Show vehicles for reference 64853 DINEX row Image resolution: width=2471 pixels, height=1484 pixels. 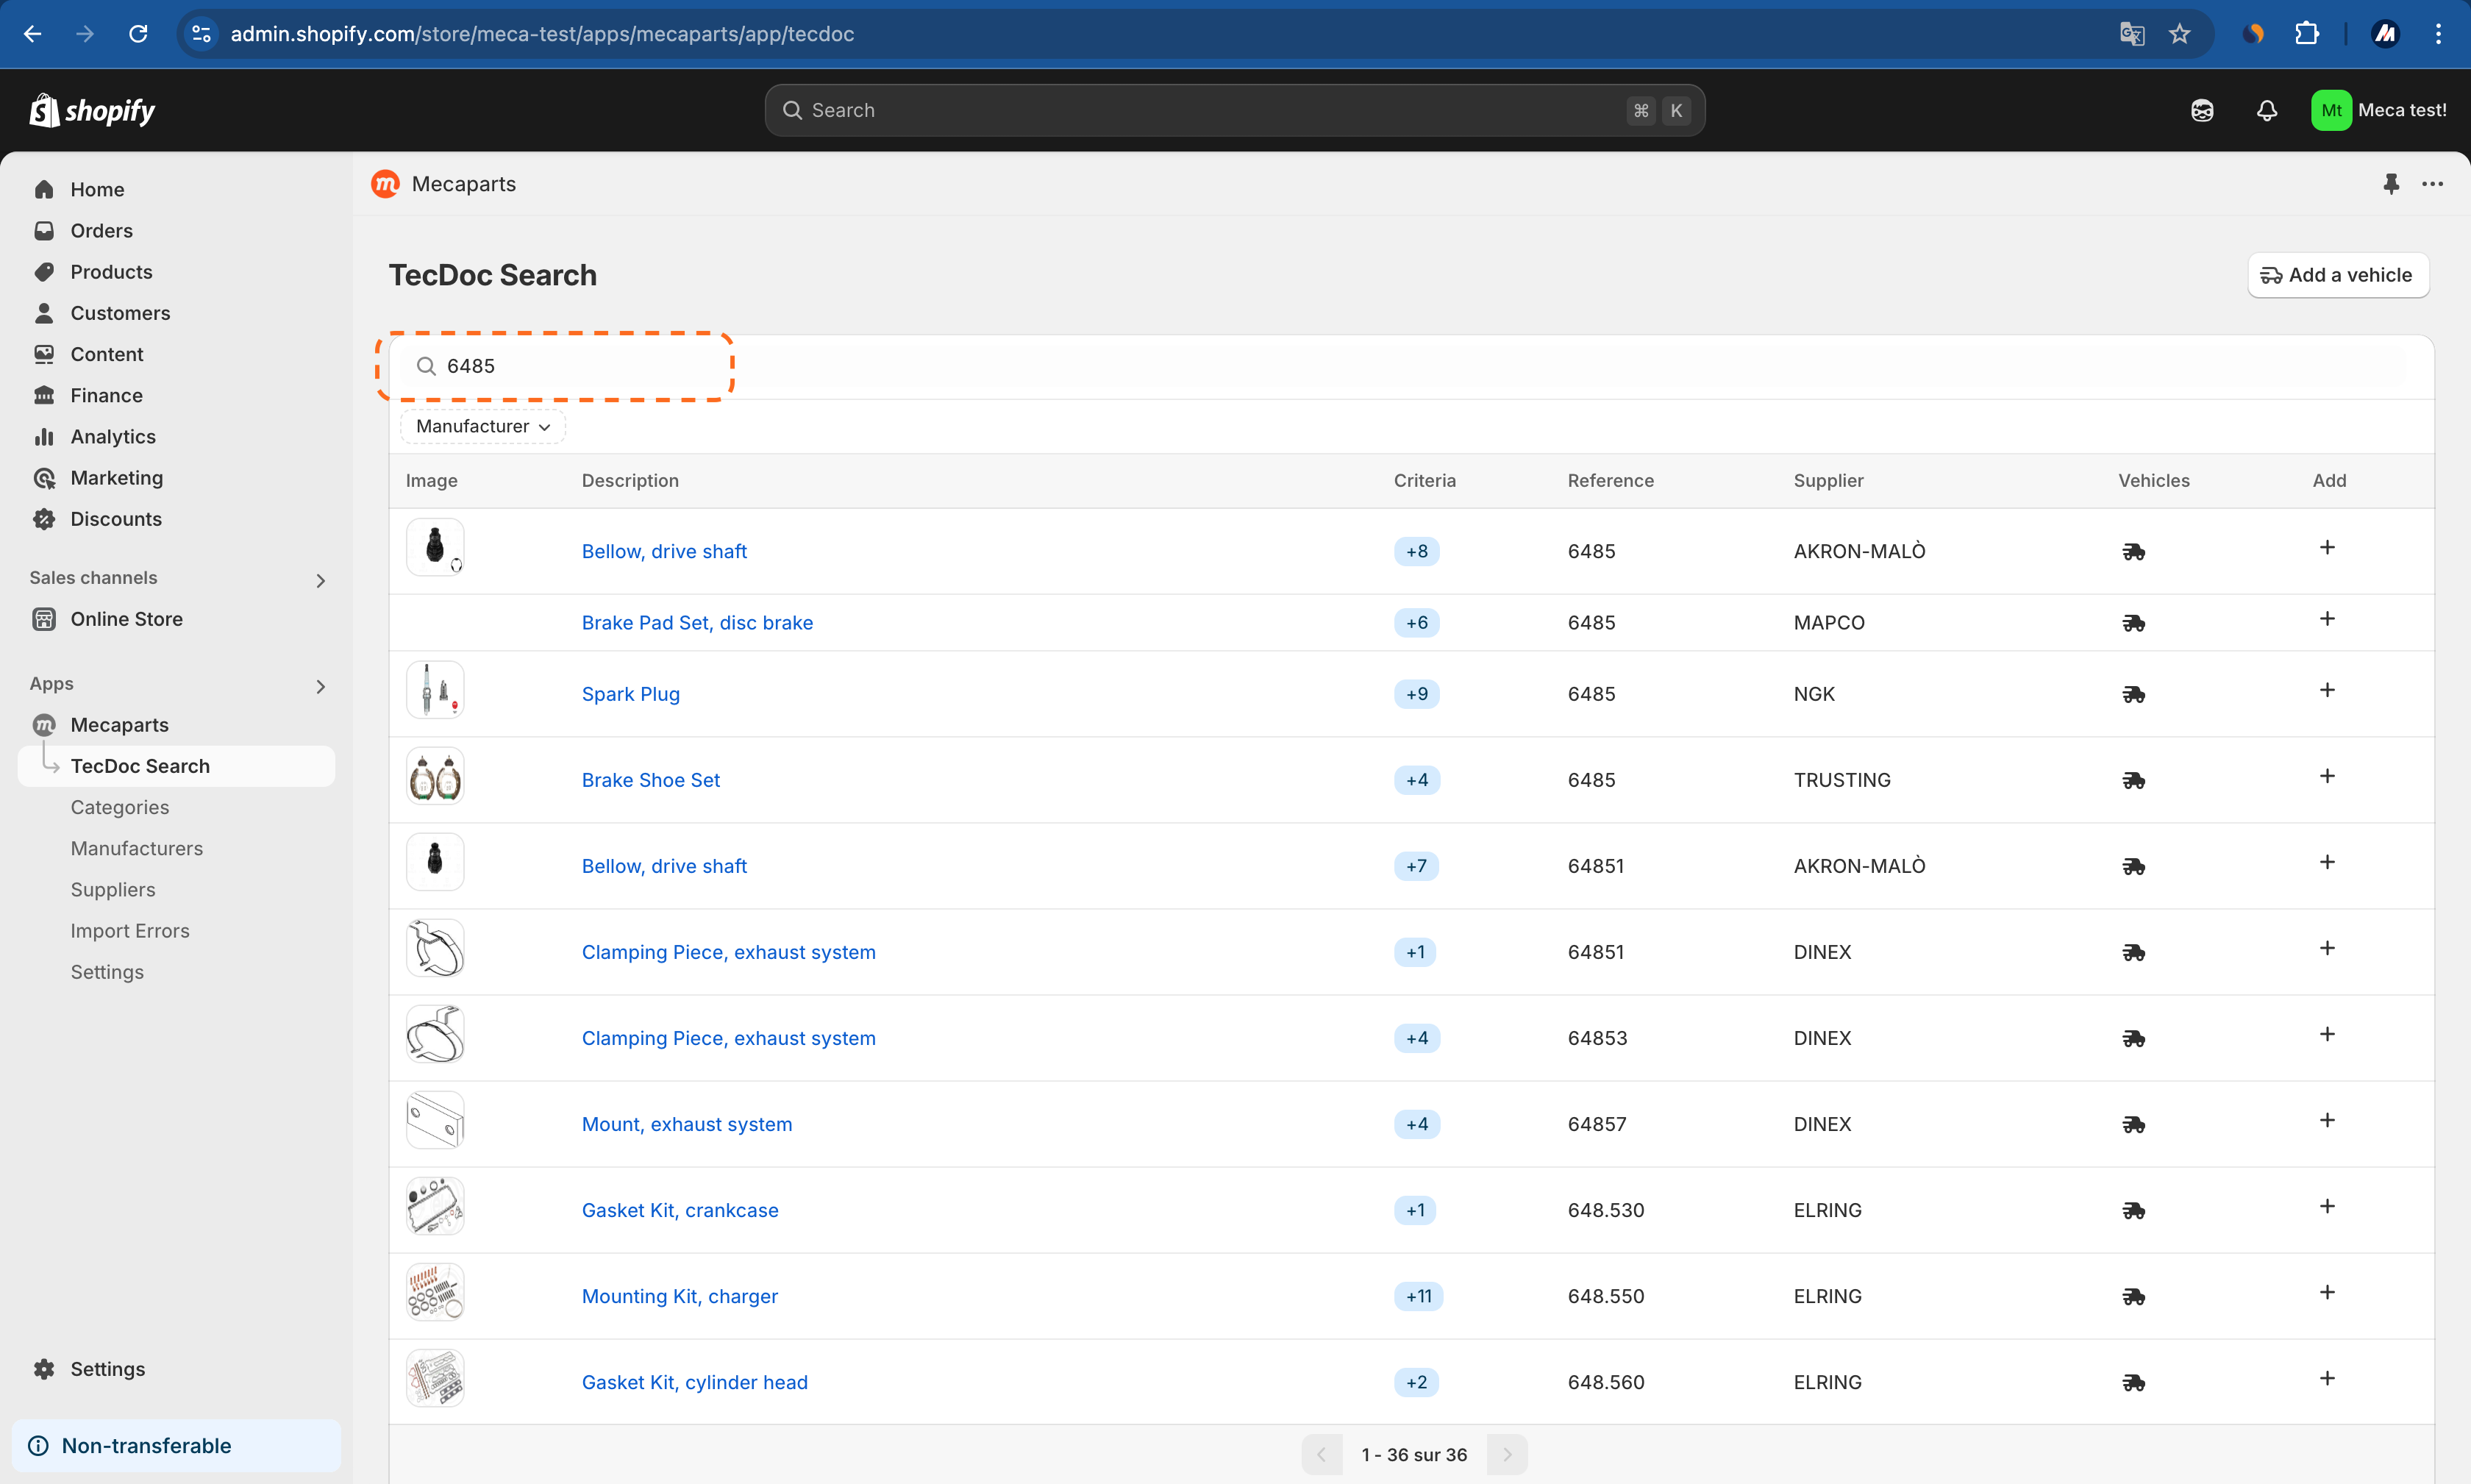tap(2133, 1038)
